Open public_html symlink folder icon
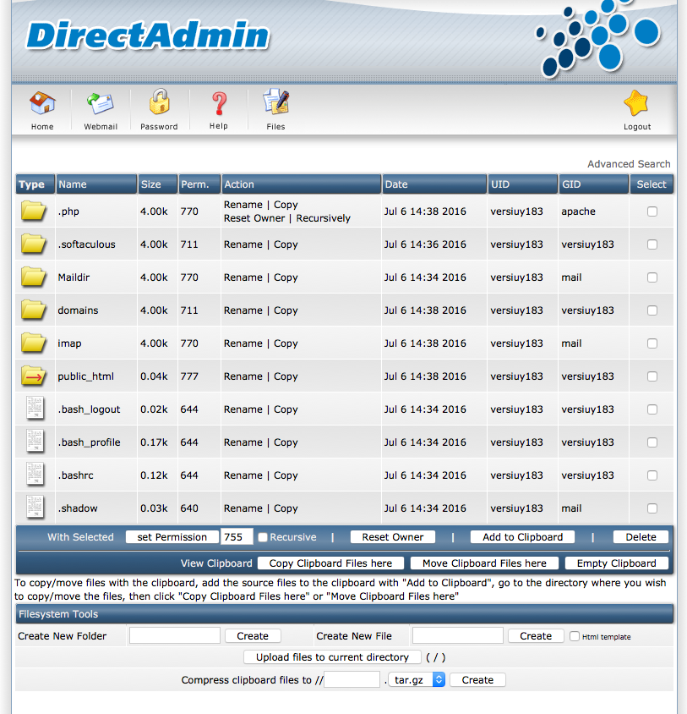Viewport: 687px width, 714px height. [33, 376]
